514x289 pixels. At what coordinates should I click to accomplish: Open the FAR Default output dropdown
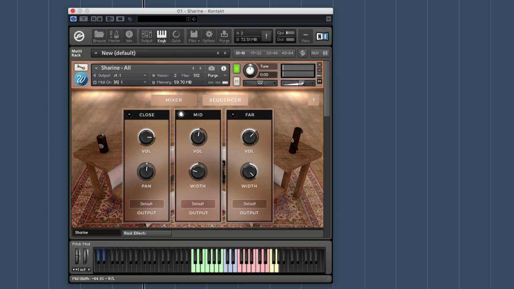pyautogui.click(x=249, y=204)
